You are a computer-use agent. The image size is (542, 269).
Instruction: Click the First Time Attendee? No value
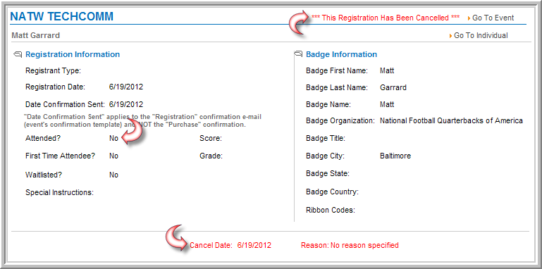coord(113,156)
